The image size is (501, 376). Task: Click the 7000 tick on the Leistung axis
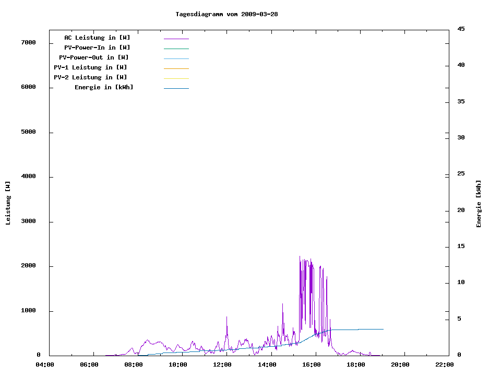coord(28,42)
